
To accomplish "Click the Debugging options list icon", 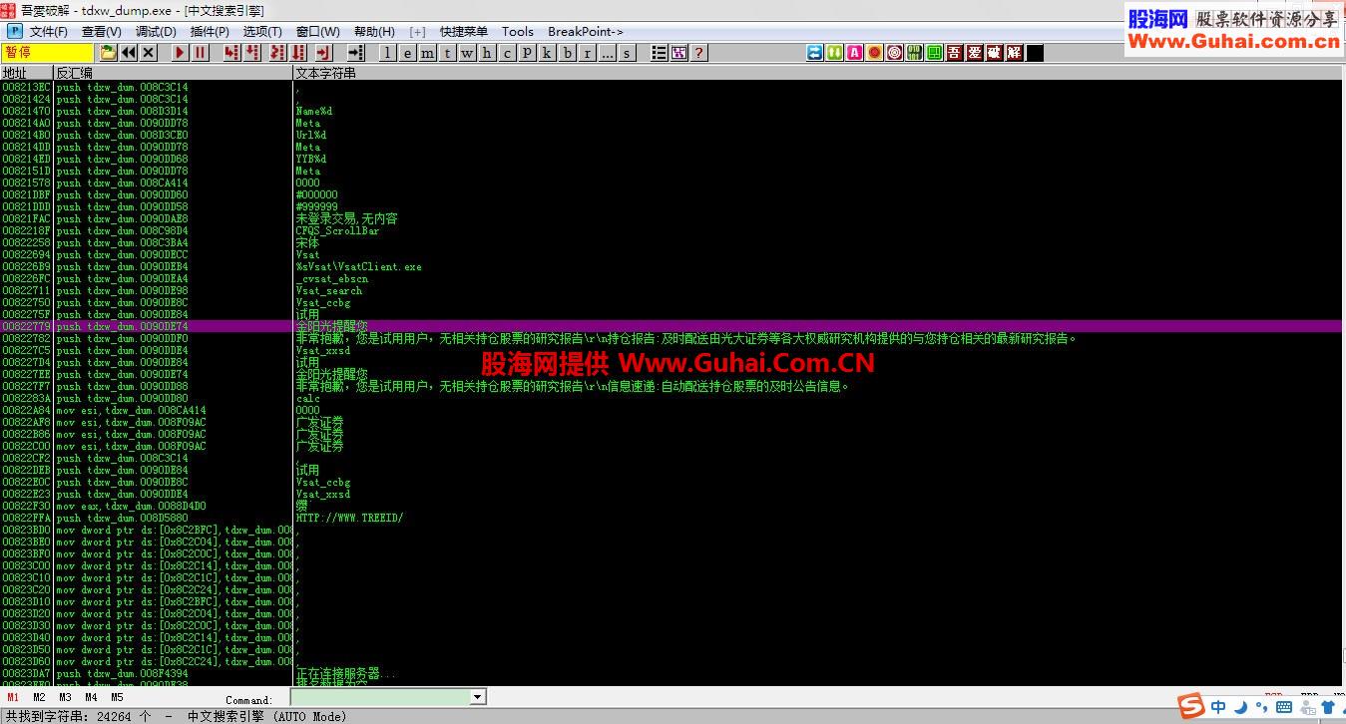I will pos(660,53).
